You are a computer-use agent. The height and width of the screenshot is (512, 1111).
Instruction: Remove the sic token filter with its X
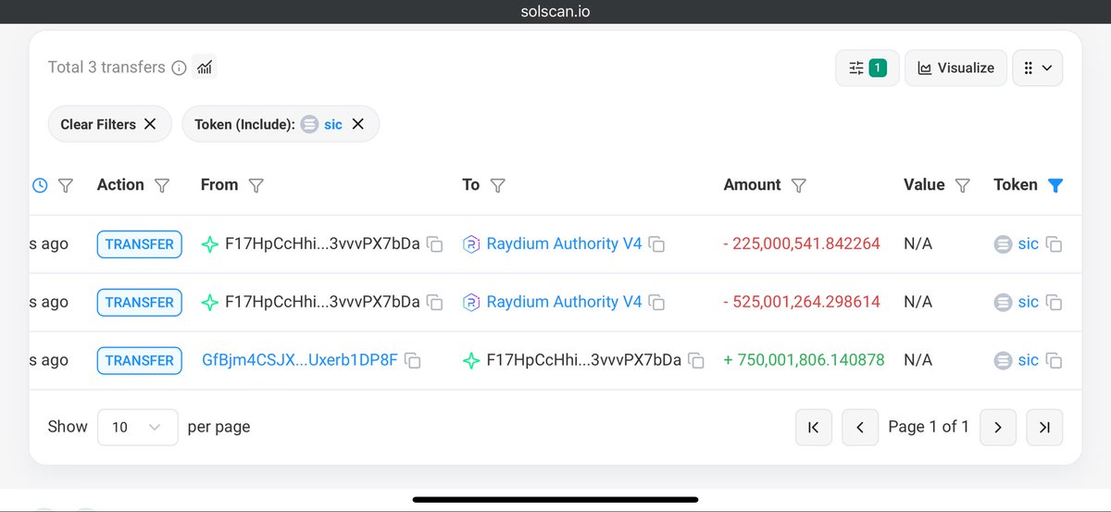pyautogui.click(x=358, y=124)
